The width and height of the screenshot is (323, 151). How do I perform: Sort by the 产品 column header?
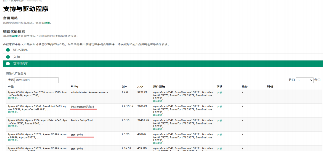pyautogui.click(x=11, y=87)
